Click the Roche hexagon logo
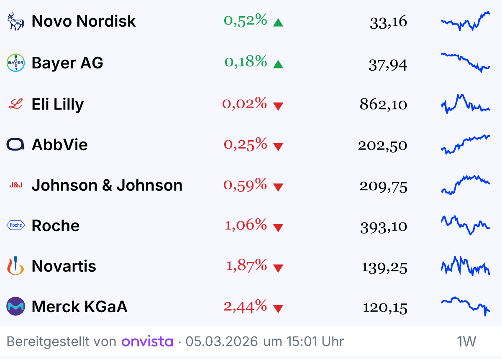Image resolution: width=502 pixels, height=359 pixels. (16, 225)
